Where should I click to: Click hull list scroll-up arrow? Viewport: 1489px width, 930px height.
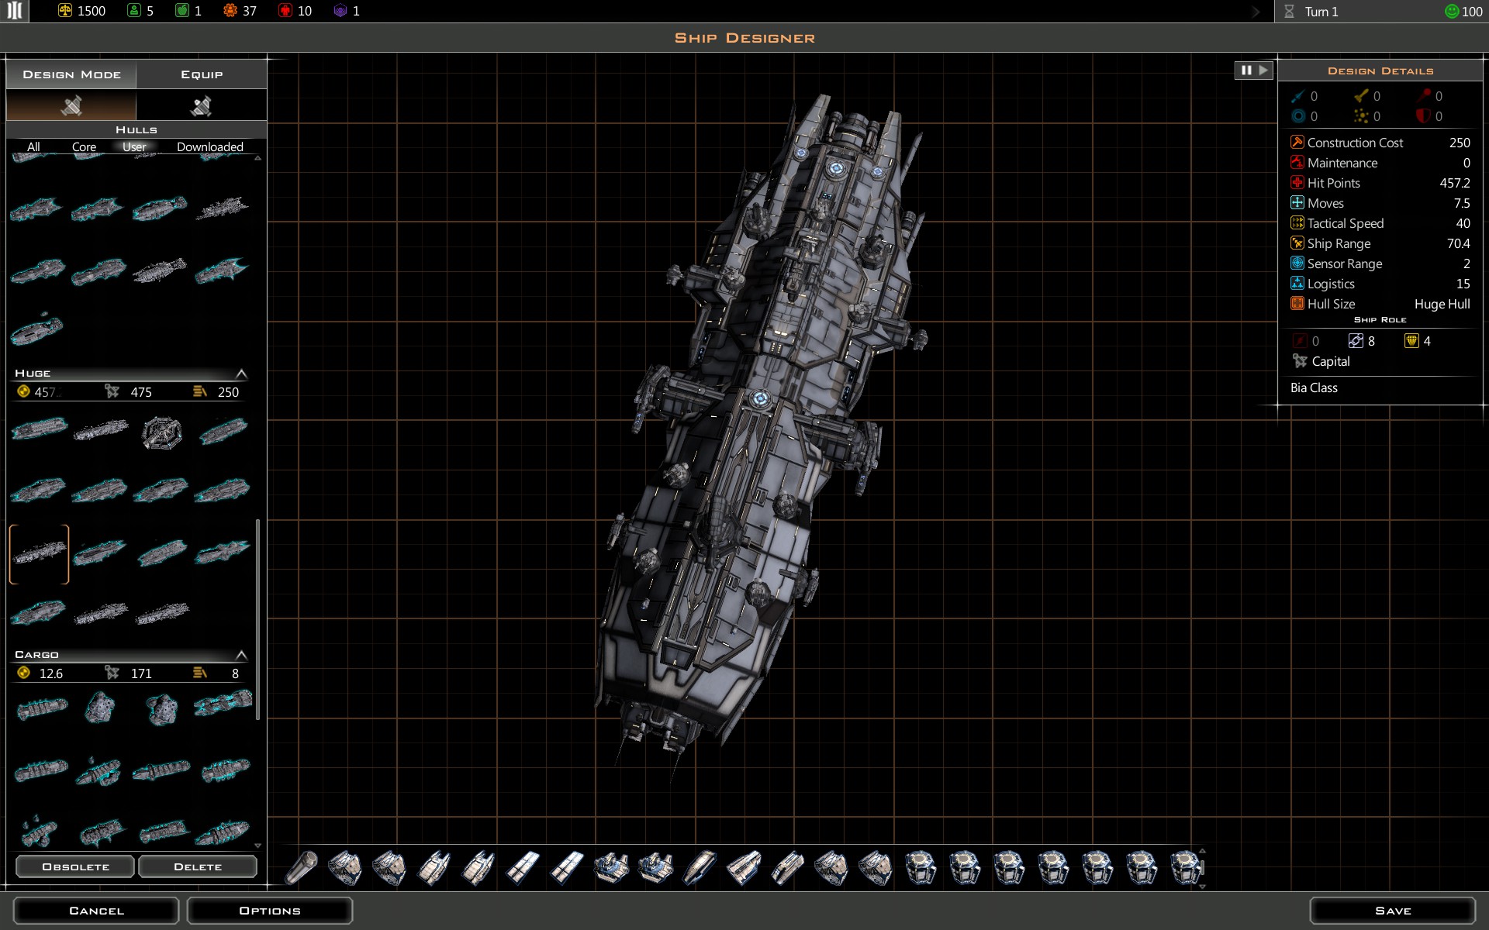tap(258, 158)
